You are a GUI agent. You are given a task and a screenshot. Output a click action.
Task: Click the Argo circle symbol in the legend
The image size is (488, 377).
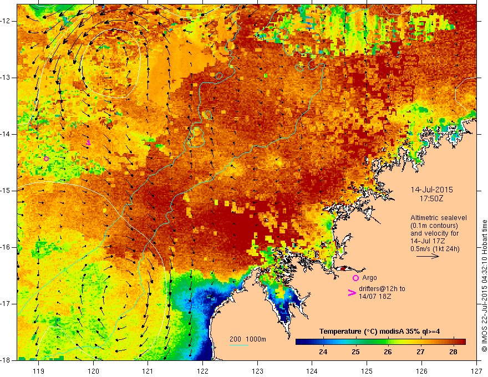(x=355, y=278)
